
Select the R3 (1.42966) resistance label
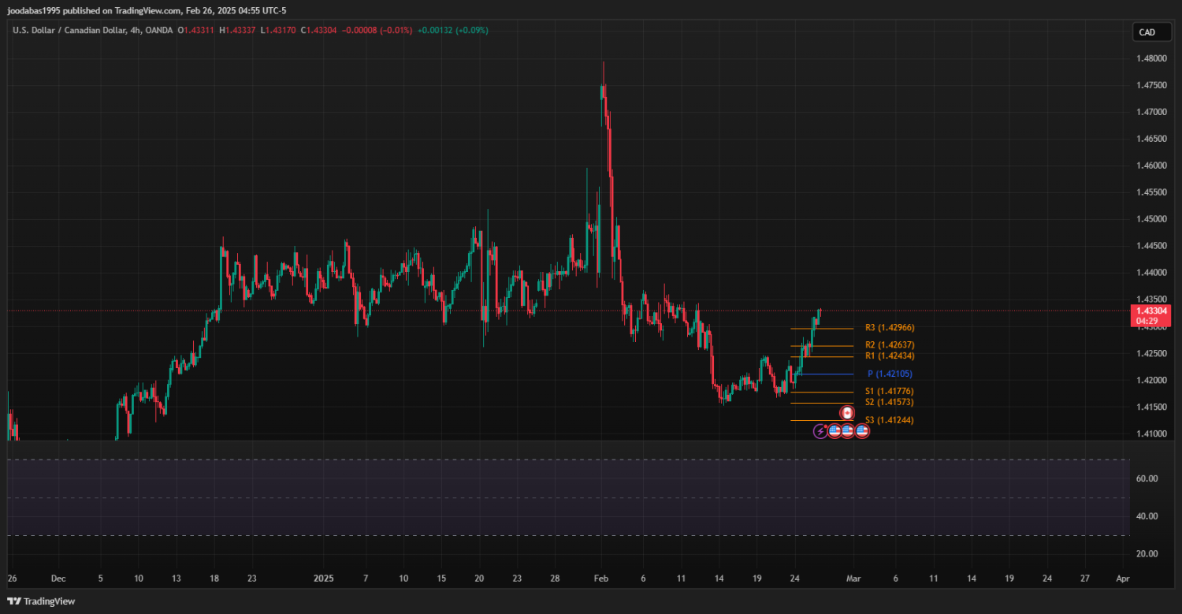[889, 327]
